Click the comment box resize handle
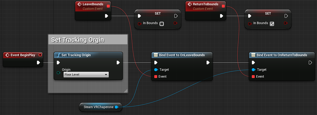The image size is (317, 115). (x=126, y=91)
